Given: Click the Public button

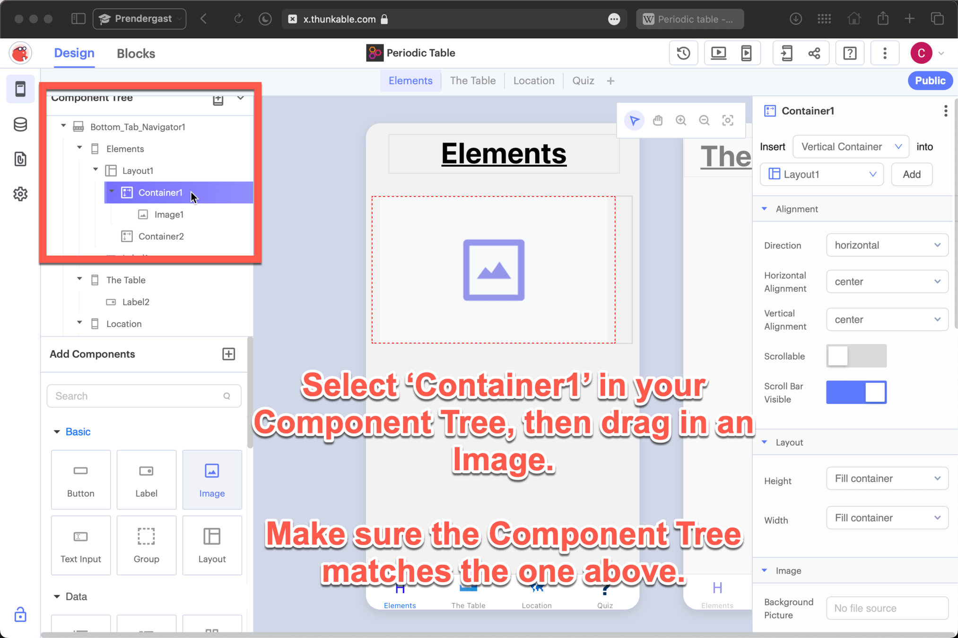Looking at the screenshot, I should tap(930, 81).
